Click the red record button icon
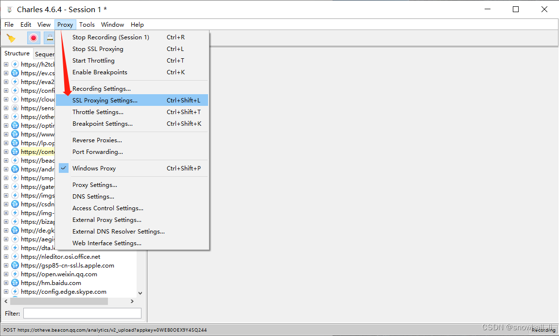559x336 pixels. (x=34, y=38)
